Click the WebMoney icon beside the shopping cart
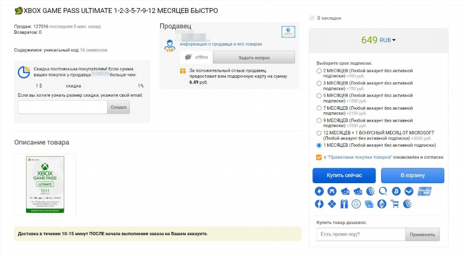 pyautogui.click(x=408, y=204)
